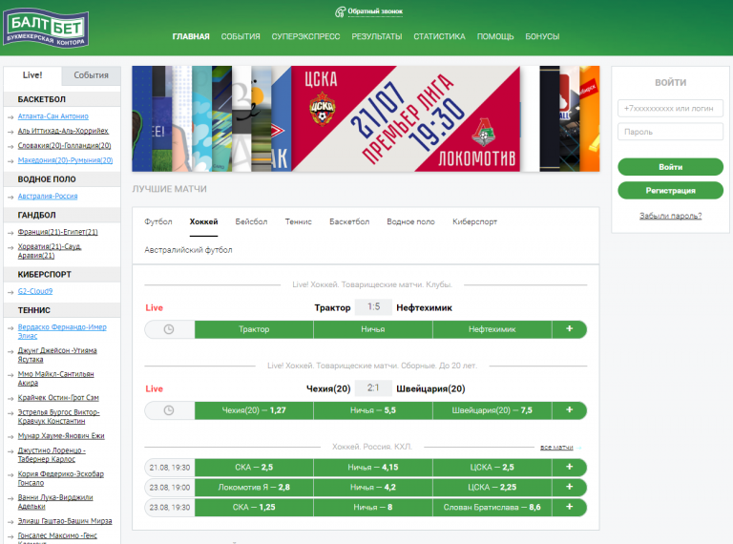
Task: Expand plus for СКА–ЦСКА match
Action: point(570,468)
